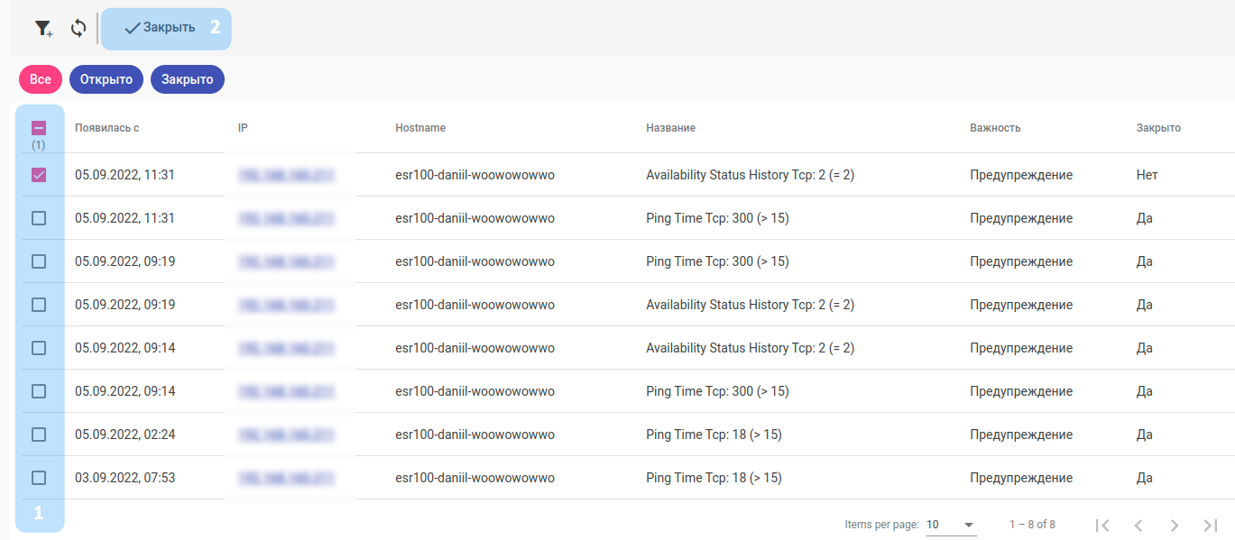This screenshot has height=540, width=1235.
Task: Click the Hostname column header
Action: point(420,128)
